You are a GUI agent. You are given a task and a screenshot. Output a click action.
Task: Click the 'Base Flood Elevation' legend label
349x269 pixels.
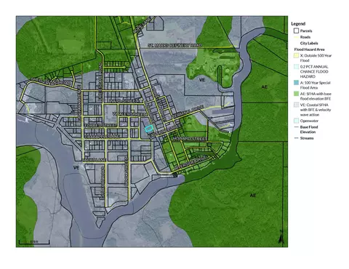pos(309,129)
